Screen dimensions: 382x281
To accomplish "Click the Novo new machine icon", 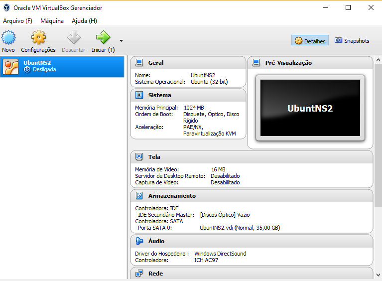I will pyautogui.click(x=8, y=37).
